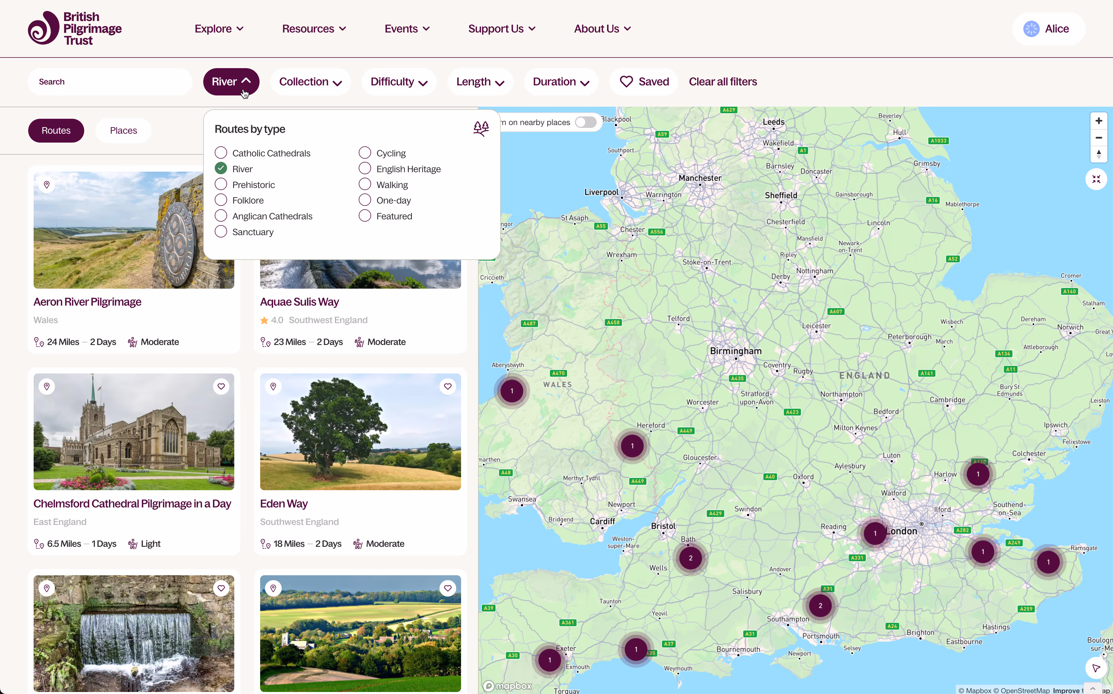Viewport: 1113px width, 694px height.
Task: Collapse the map with the shrink icon
Action: tap(1096, 179)
